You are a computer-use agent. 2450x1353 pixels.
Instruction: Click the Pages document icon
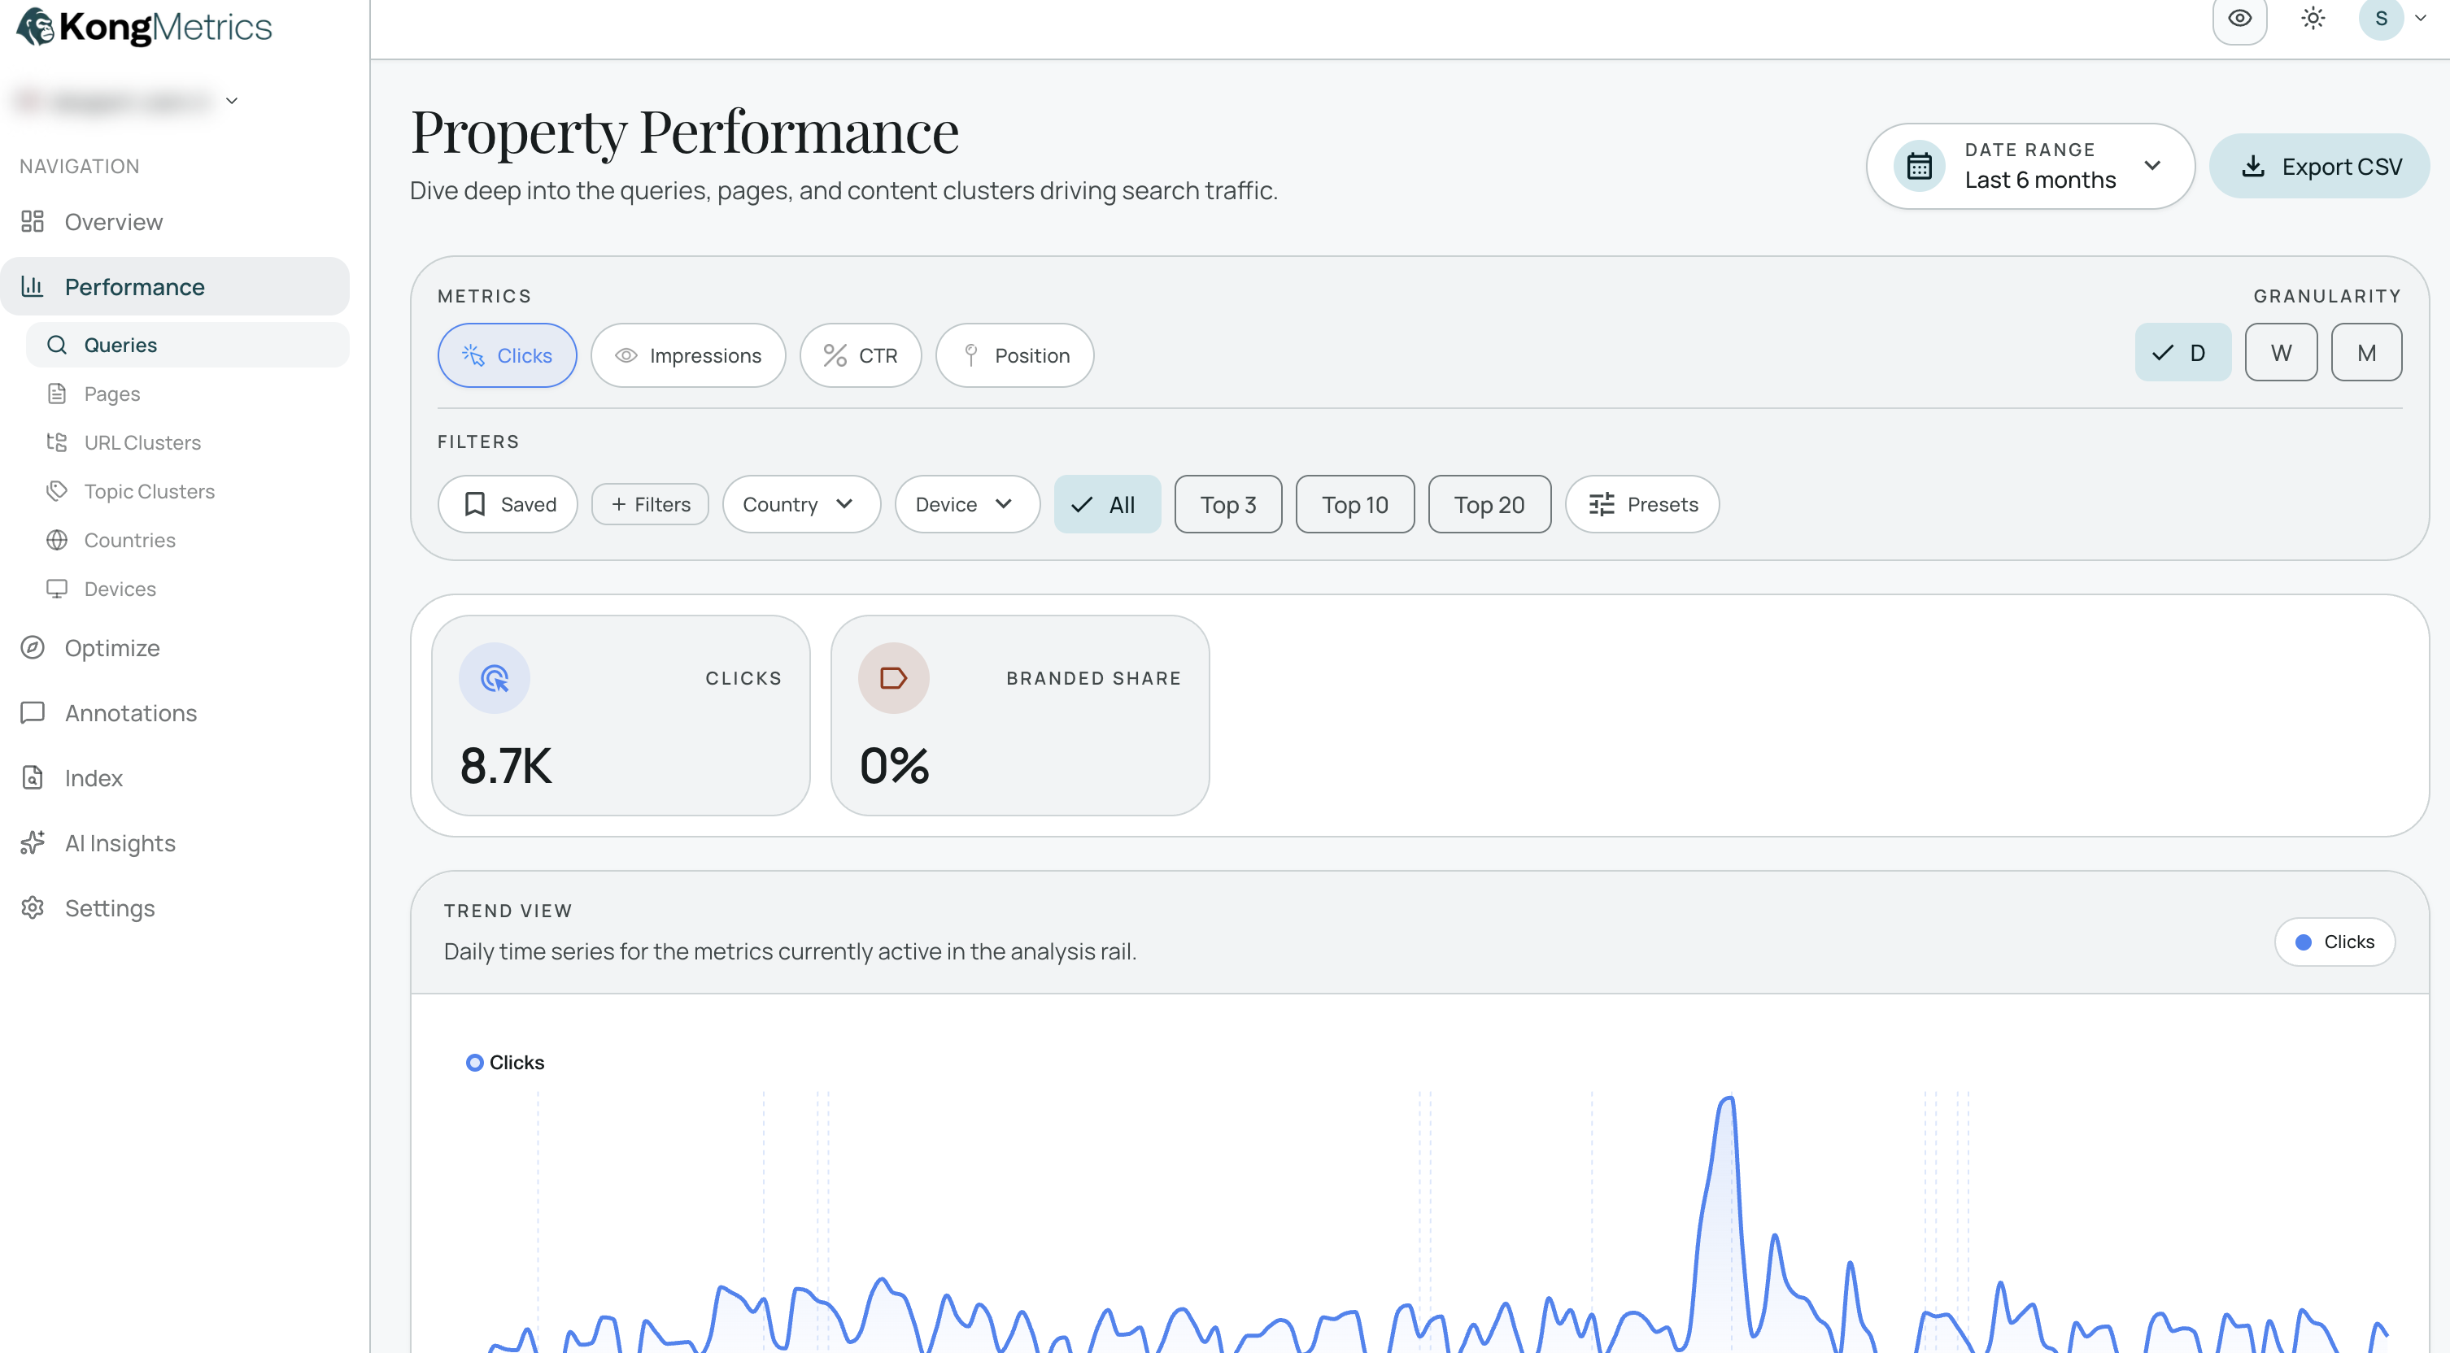57,394
